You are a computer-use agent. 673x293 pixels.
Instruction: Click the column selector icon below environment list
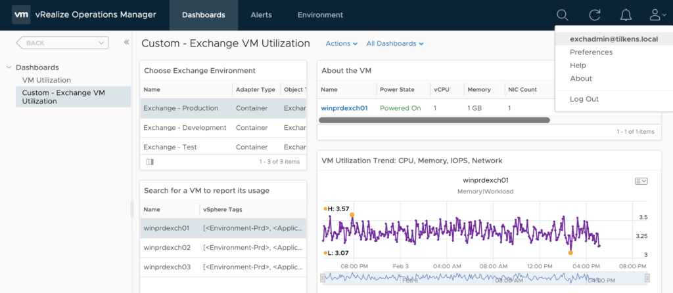tap(150, 161)
